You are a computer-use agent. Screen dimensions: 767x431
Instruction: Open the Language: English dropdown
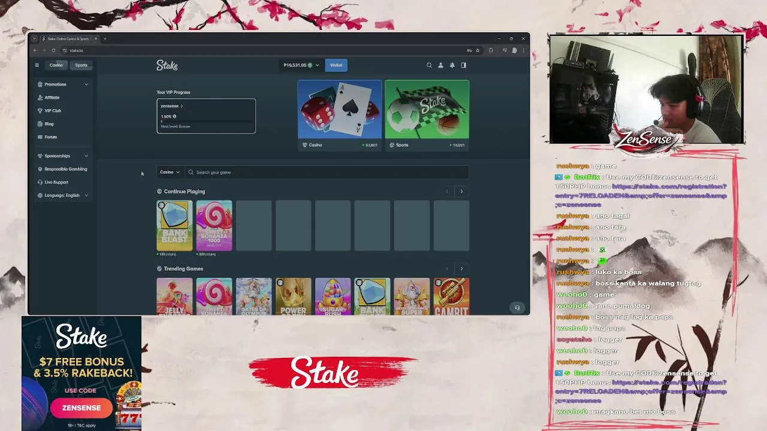pos(62,195)
